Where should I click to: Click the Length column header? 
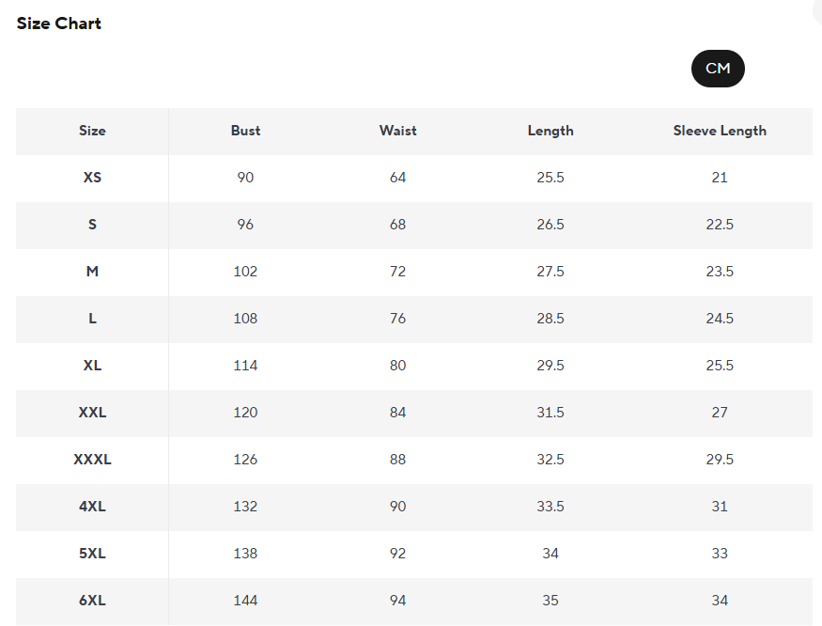coord(551,131)
